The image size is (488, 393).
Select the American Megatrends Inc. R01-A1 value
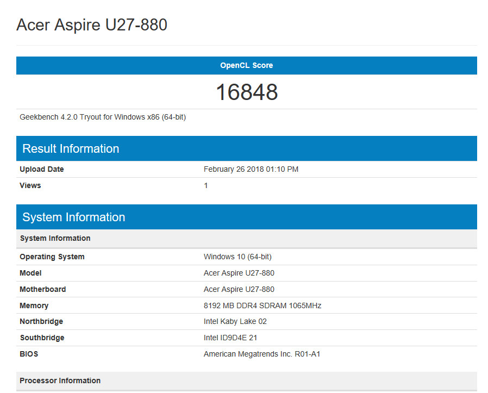262,354
